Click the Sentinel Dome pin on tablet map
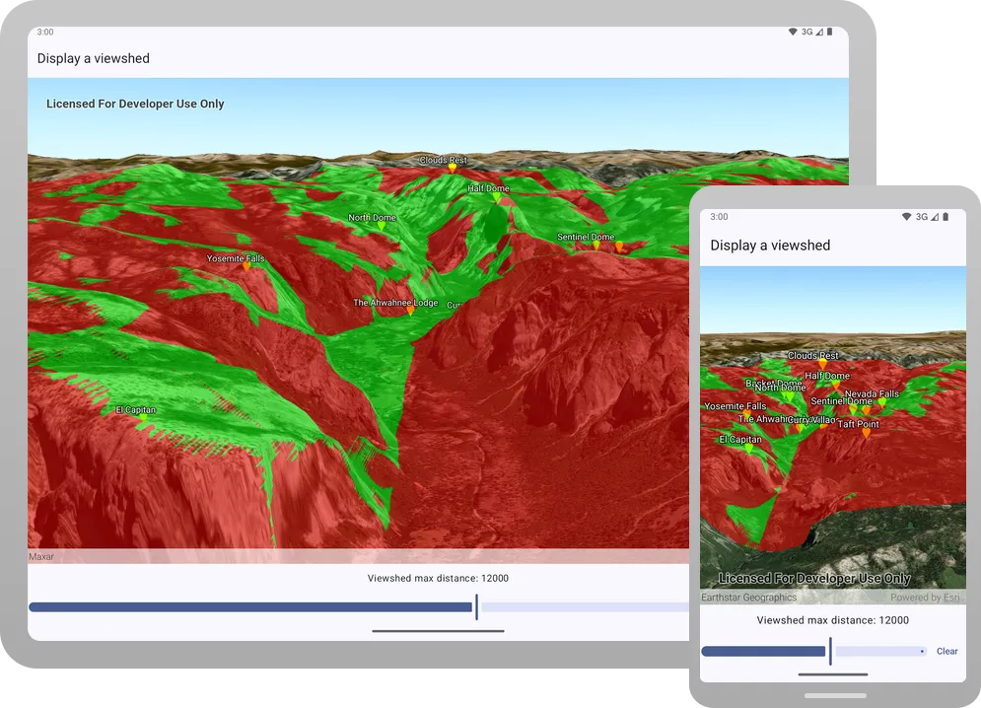Viewport: 981px width, 708px height. pos(596,246)
